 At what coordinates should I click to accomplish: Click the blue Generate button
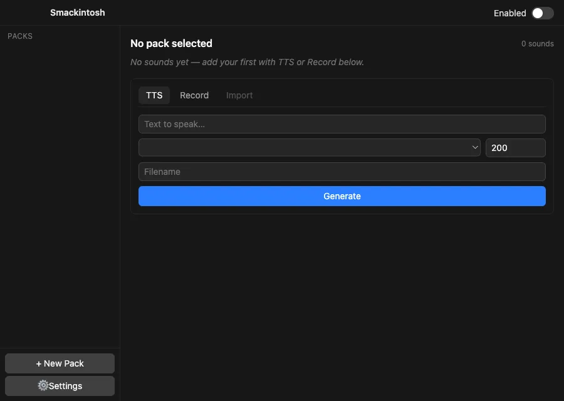tap(342, 196)
